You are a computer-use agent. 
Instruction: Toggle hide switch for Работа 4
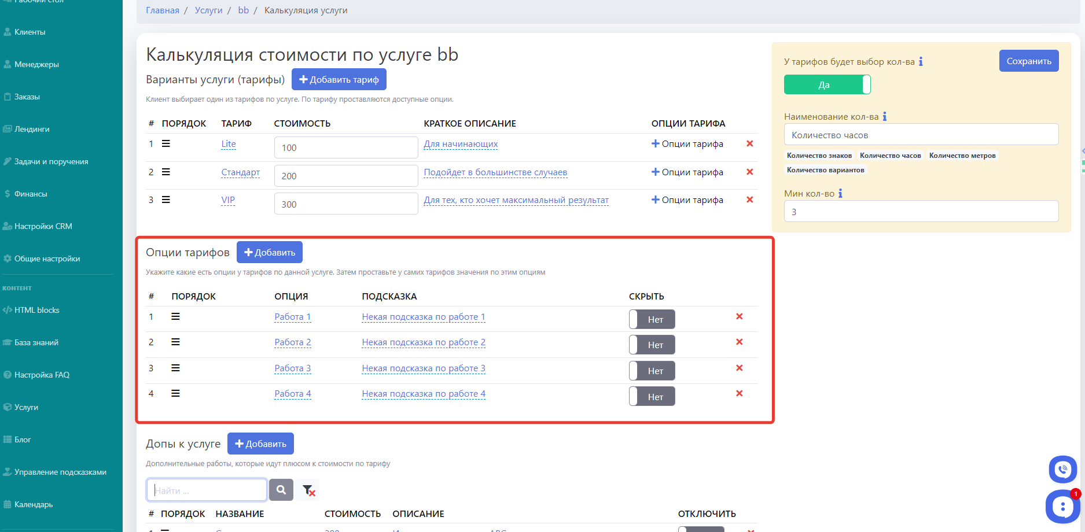point(652,397)
